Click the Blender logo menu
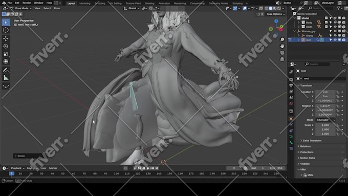 click(x=4, y=3)
